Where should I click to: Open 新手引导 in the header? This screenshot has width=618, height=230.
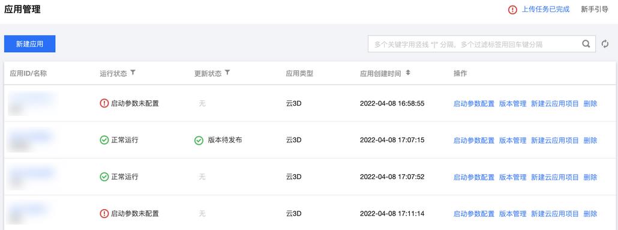pyautogui.click(x=595, y=10)
